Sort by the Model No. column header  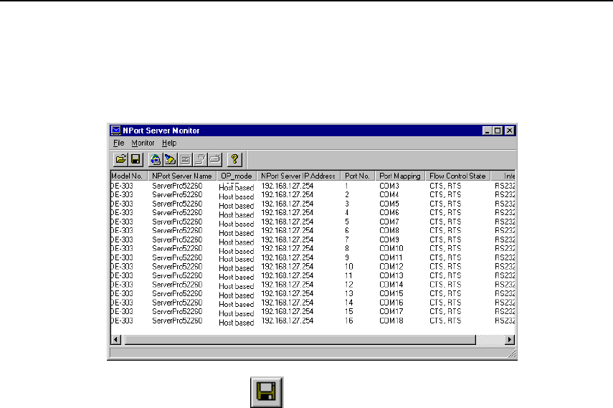click(x=129, y=176)
